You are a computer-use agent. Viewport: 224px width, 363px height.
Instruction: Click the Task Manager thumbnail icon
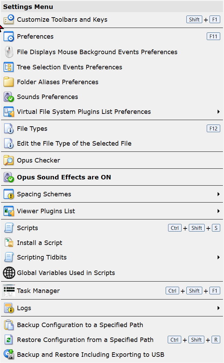point(9,291)
